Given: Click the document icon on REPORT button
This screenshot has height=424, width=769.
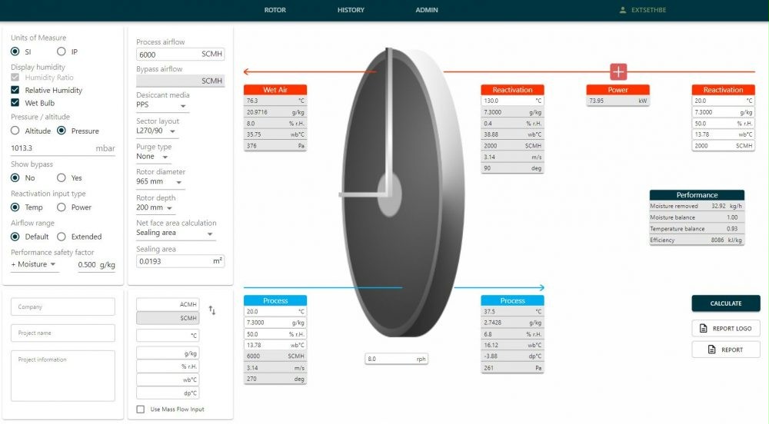Looking at the screenshot, I should click(703, 349).
